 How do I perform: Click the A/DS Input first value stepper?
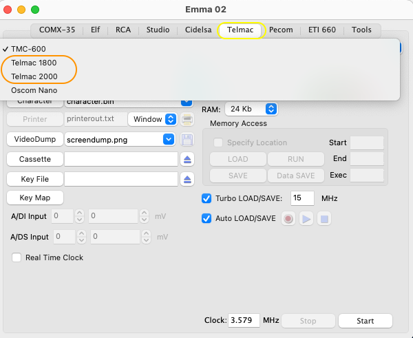point(82,237)
